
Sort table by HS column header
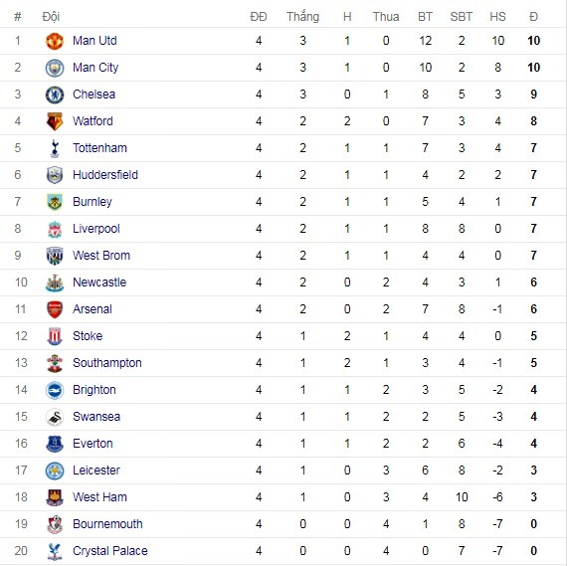(x=497, y=17)
